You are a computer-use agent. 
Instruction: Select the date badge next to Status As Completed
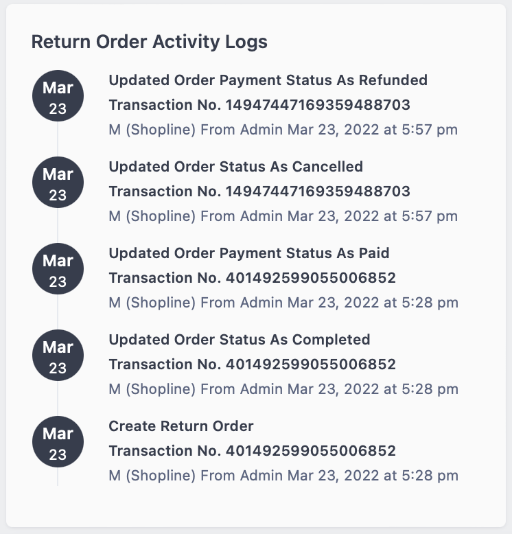[58, 356]
